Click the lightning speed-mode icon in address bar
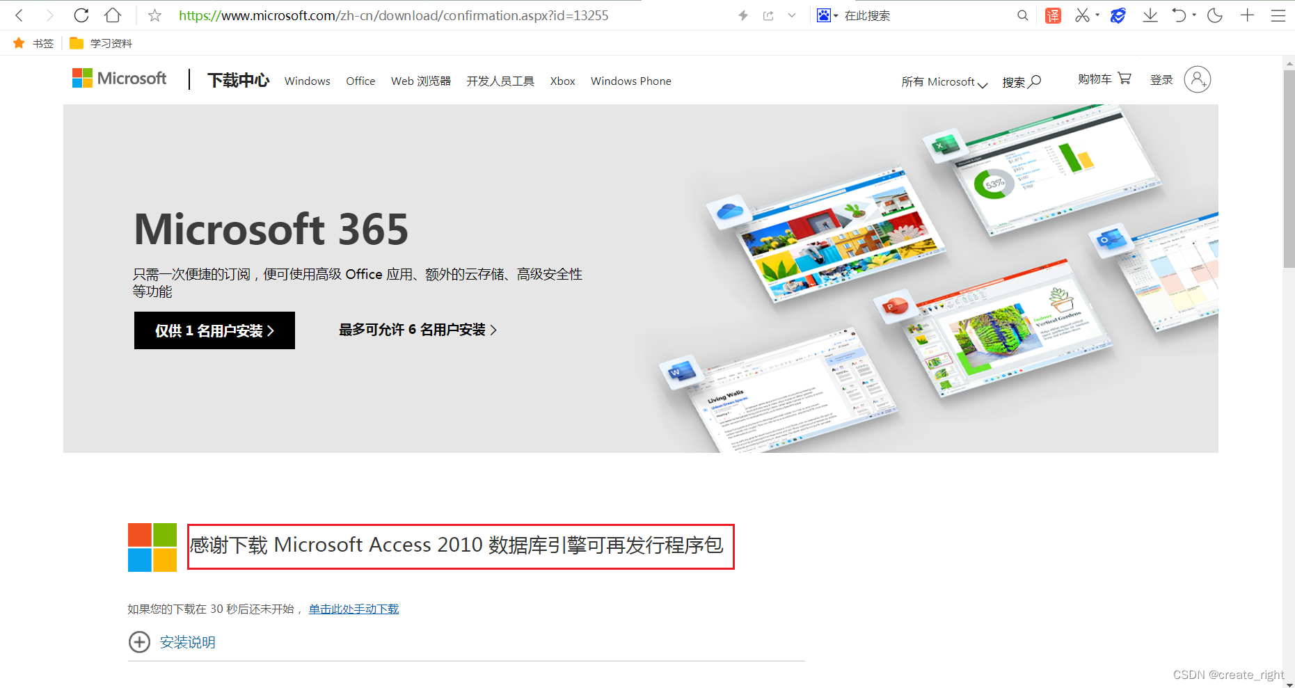Image resolution: width=1295 pixels, height=688 pixels. 743,15
